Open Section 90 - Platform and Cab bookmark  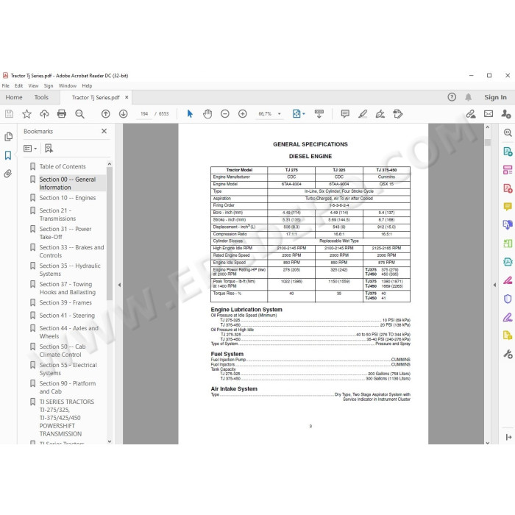(x=68, y=387)
